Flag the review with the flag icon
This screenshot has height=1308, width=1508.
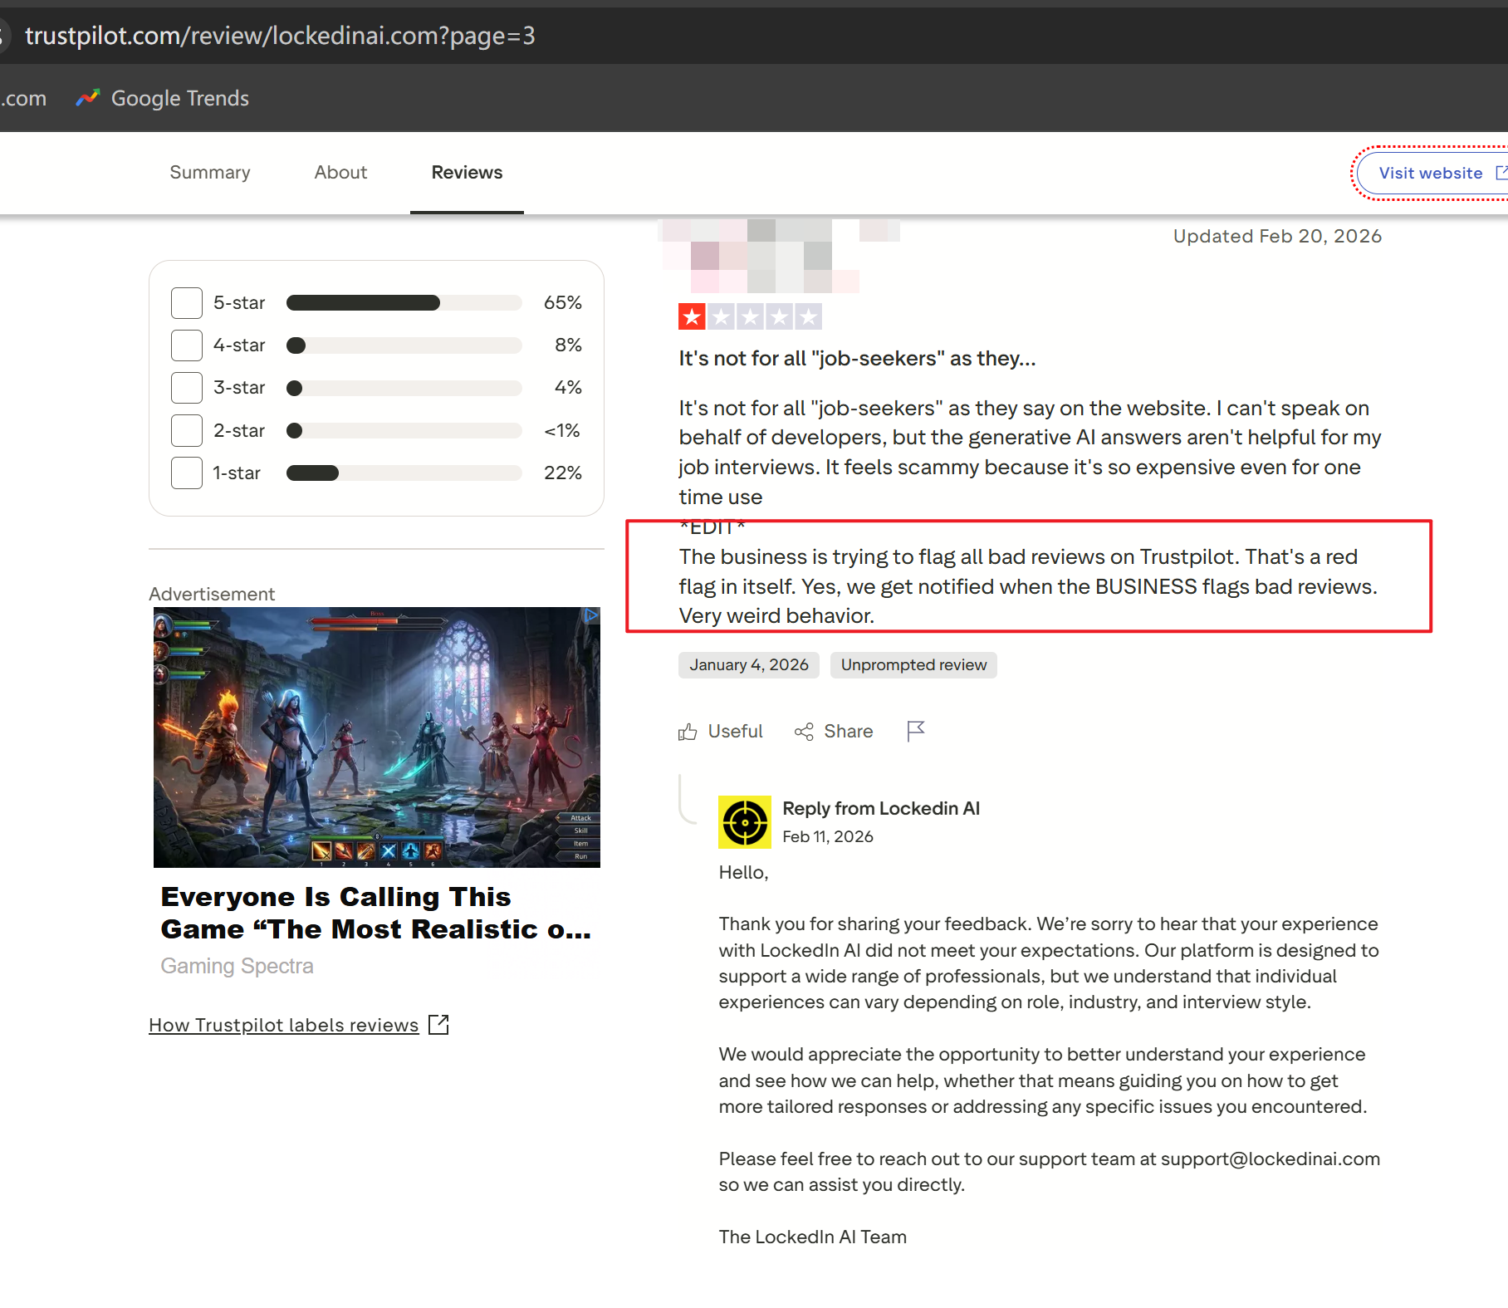916,731
